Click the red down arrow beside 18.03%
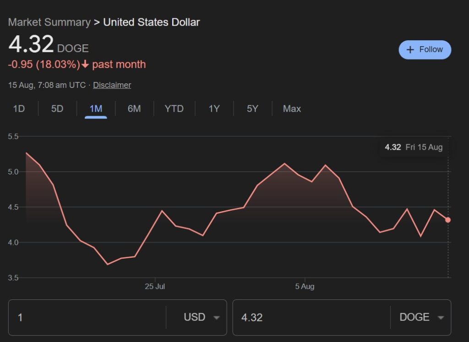The image size is (469, 342). pyautogui.click(x=85, y=64)
